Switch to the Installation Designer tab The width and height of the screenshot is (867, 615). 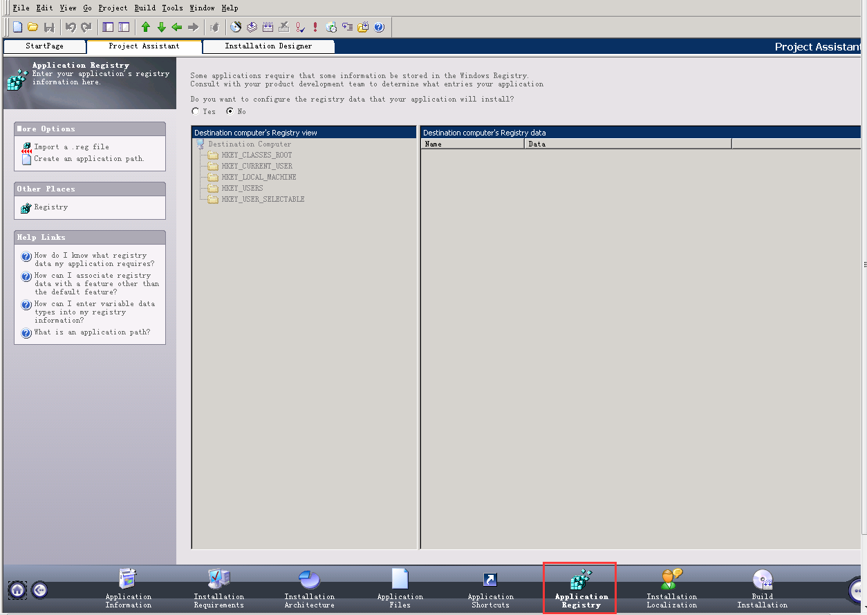pos(268,46)
